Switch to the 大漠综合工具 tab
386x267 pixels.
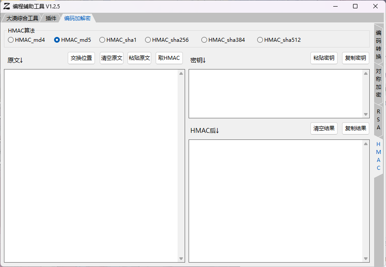click(22, 18)
